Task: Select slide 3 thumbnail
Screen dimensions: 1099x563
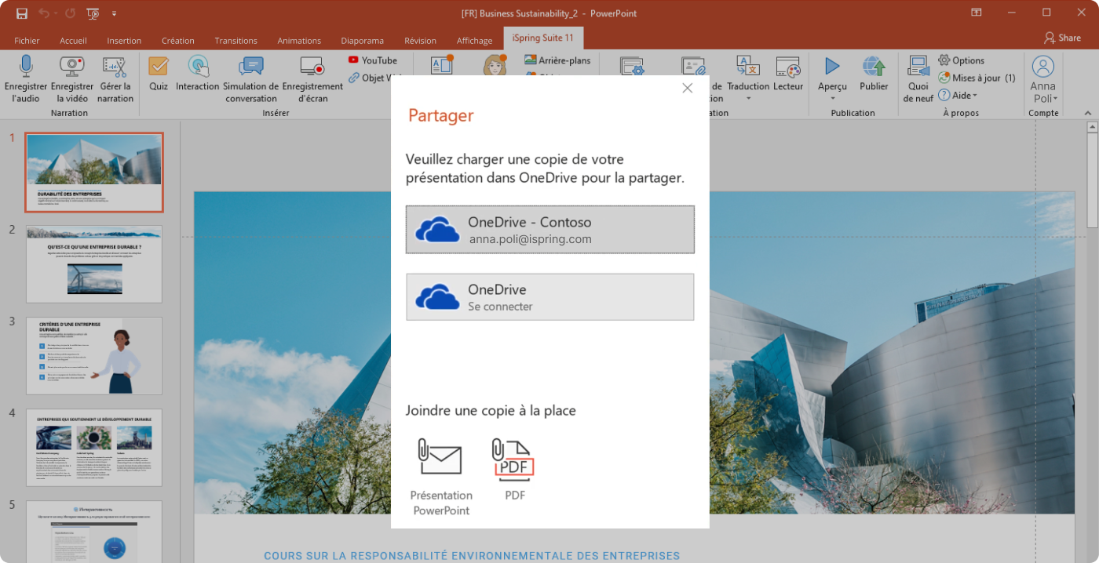Action: coord(94,355)
